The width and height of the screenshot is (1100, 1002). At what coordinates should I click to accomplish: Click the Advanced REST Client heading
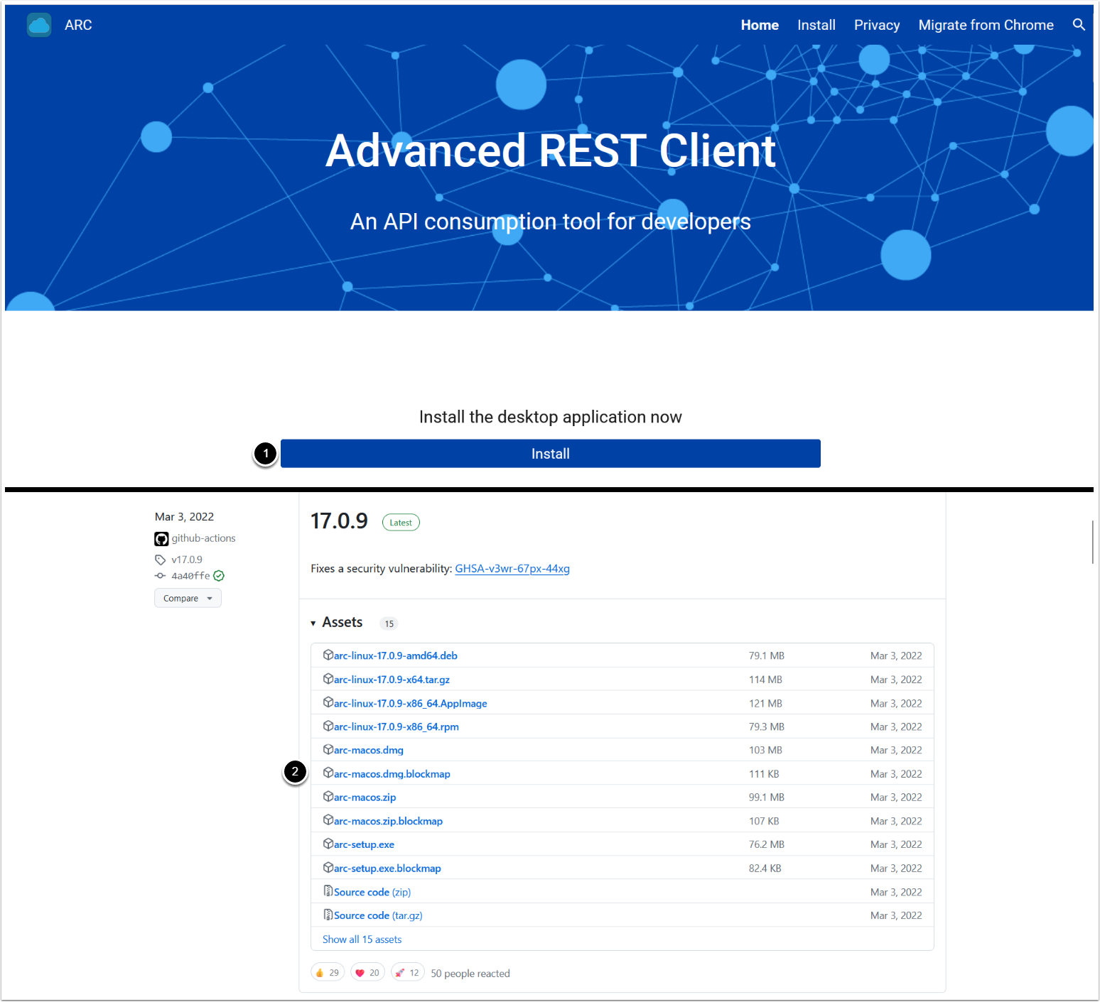551,151
